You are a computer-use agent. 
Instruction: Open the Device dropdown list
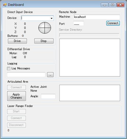[x=51, y=18]
